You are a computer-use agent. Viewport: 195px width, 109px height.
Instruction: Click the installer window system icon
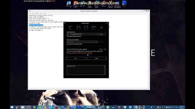pos(65,23)
